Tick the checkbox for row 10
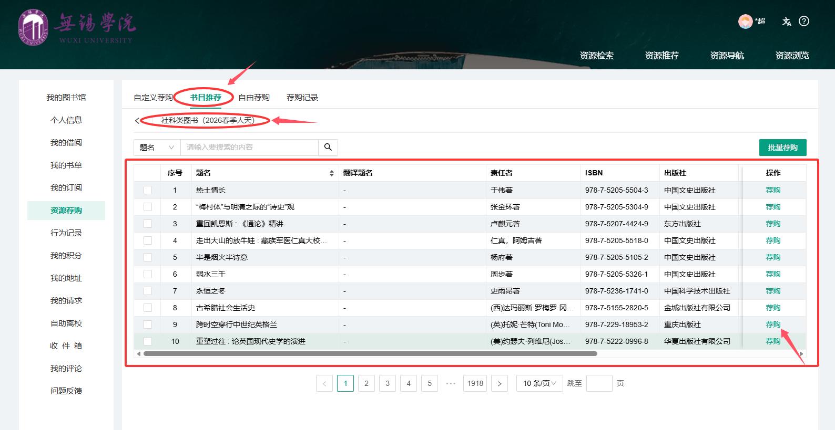 (x=148, y=342)
